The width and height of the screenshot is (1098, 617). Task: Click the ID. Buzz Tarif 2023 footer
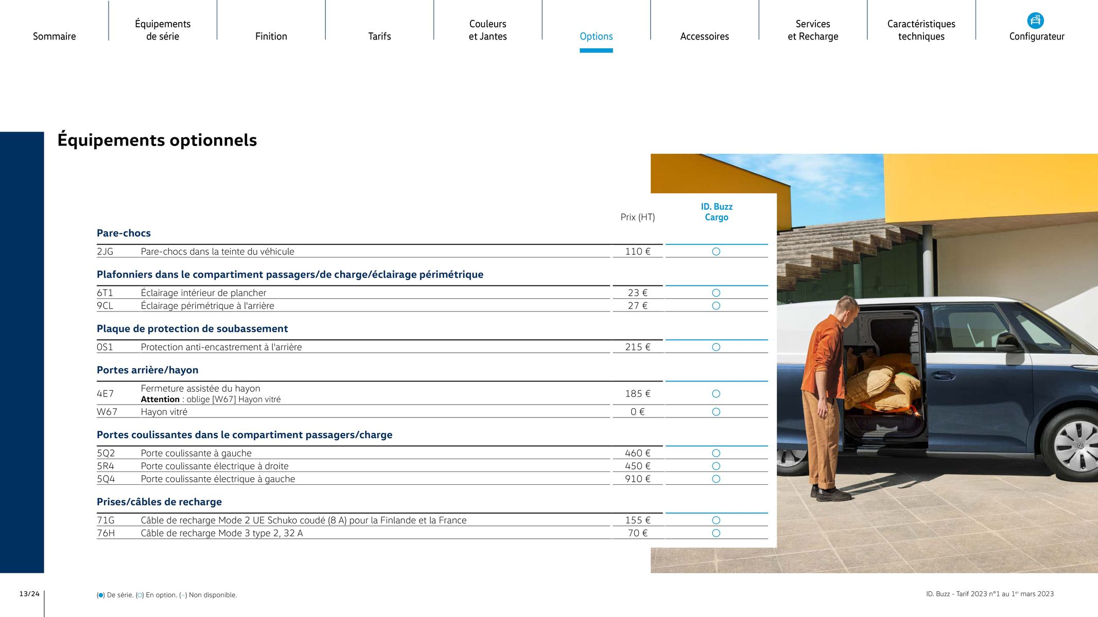(990, 594)
